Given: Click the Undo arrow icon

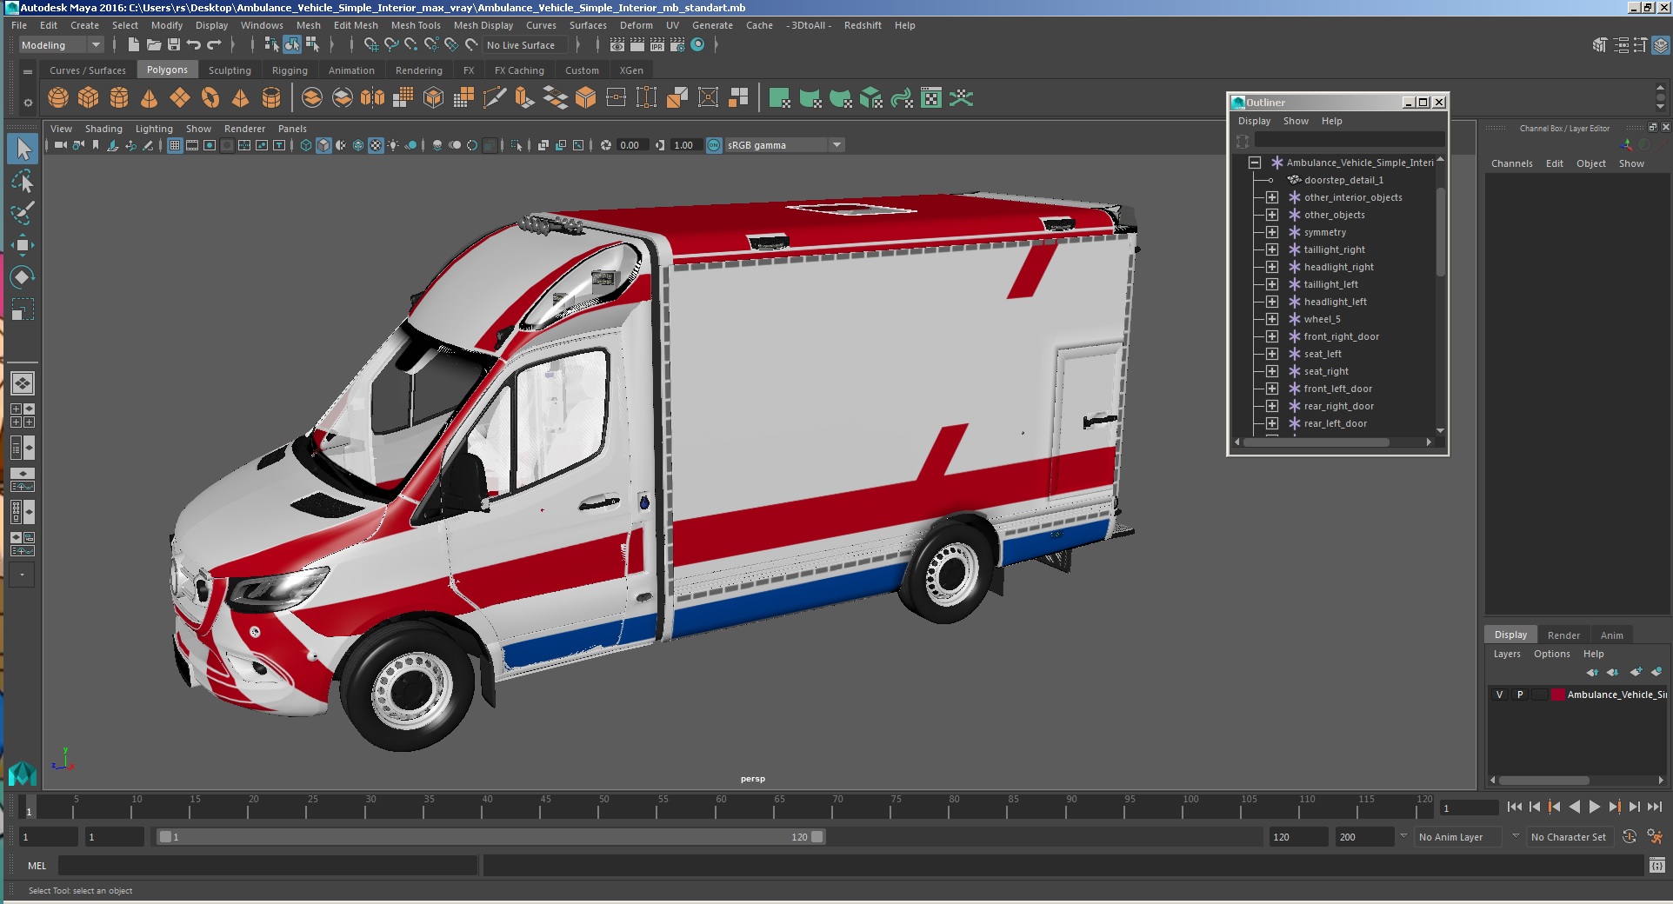Looking at the screenshot, I should click(194, 45).
